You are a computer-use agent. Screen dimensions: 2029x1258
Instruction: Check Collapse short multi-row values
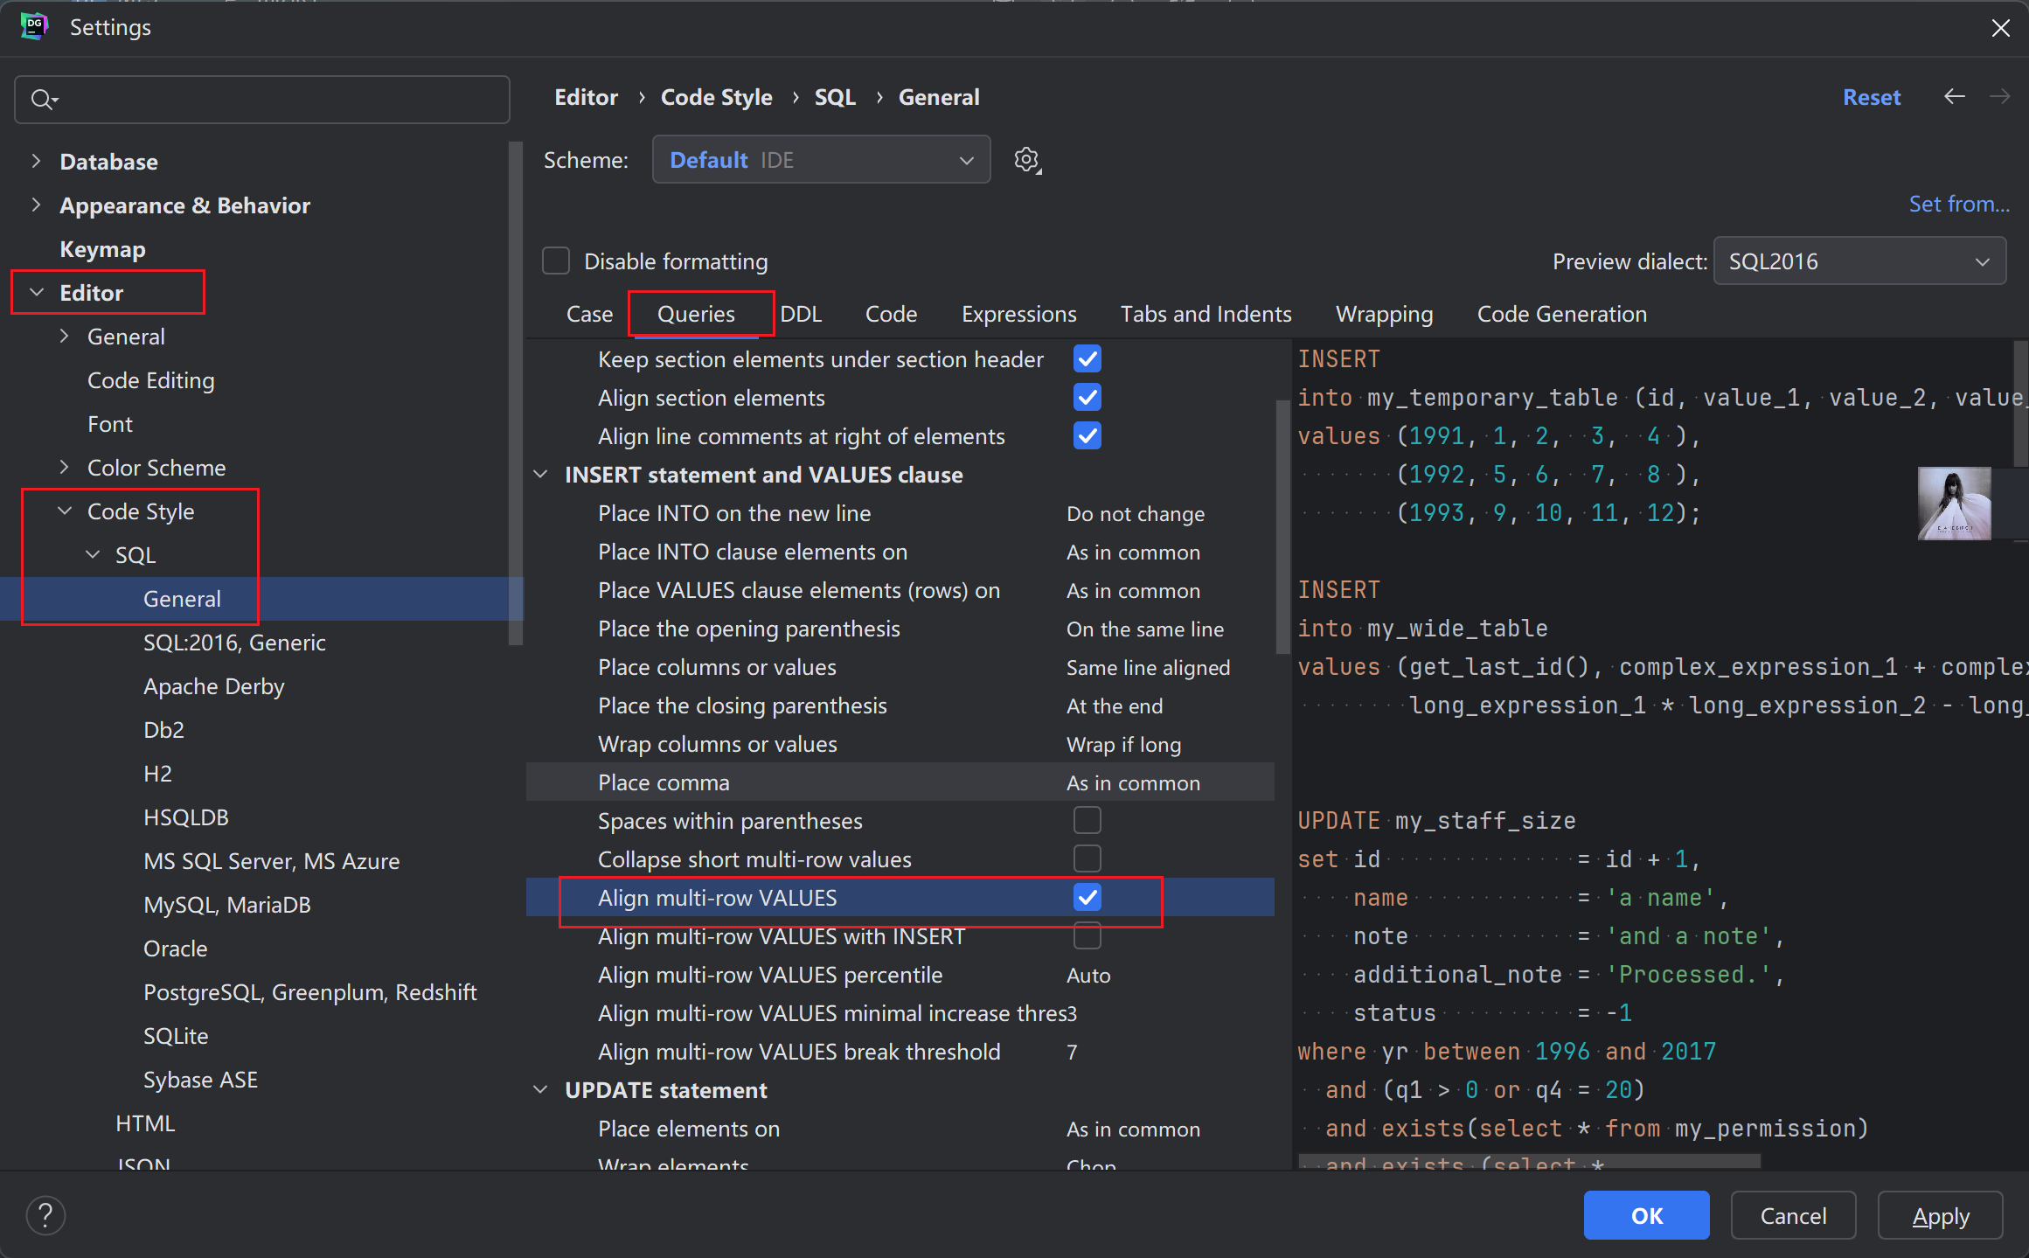point(1087,859)
